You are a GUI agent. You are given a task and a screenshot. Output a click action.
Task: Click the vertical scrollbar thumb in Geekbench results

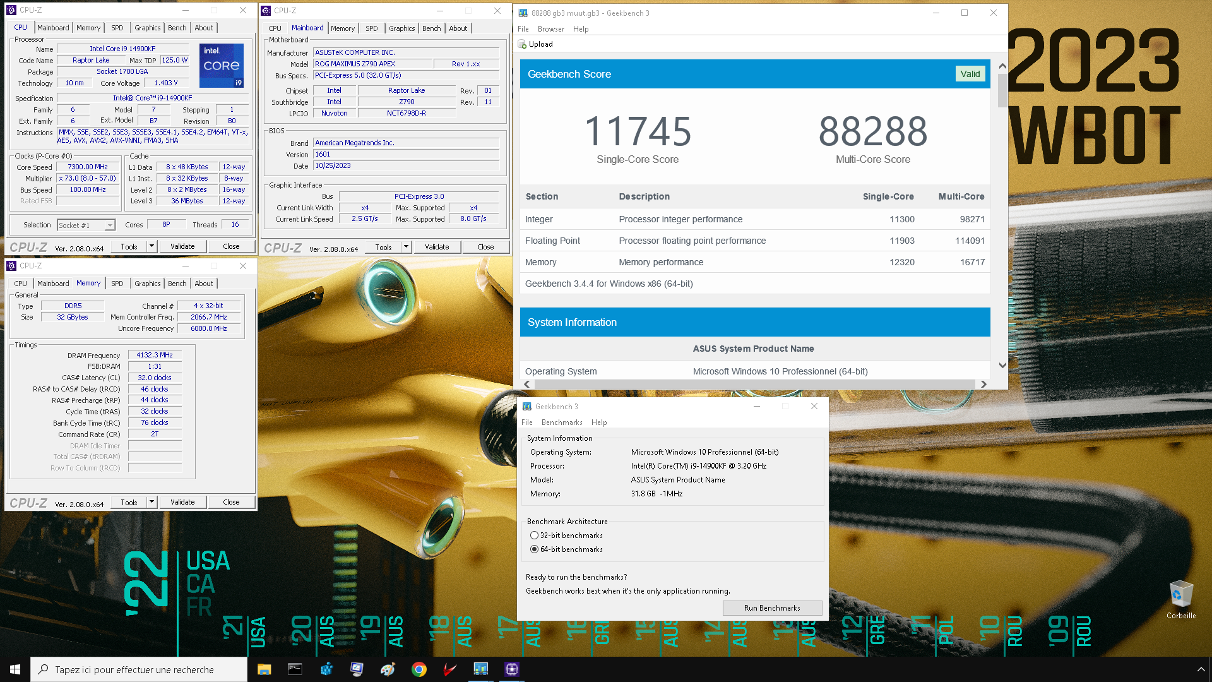[x=1002, y=90]
